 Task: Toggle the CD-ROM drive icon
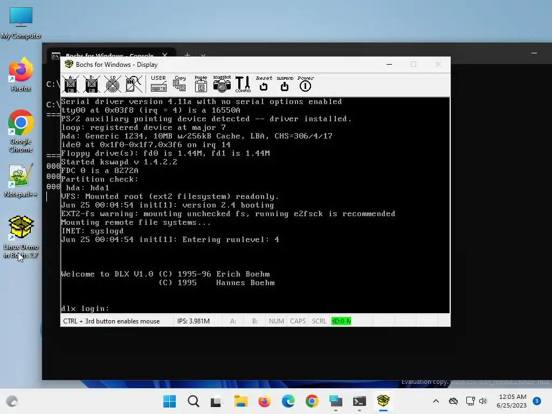click(x=113, y=84)
